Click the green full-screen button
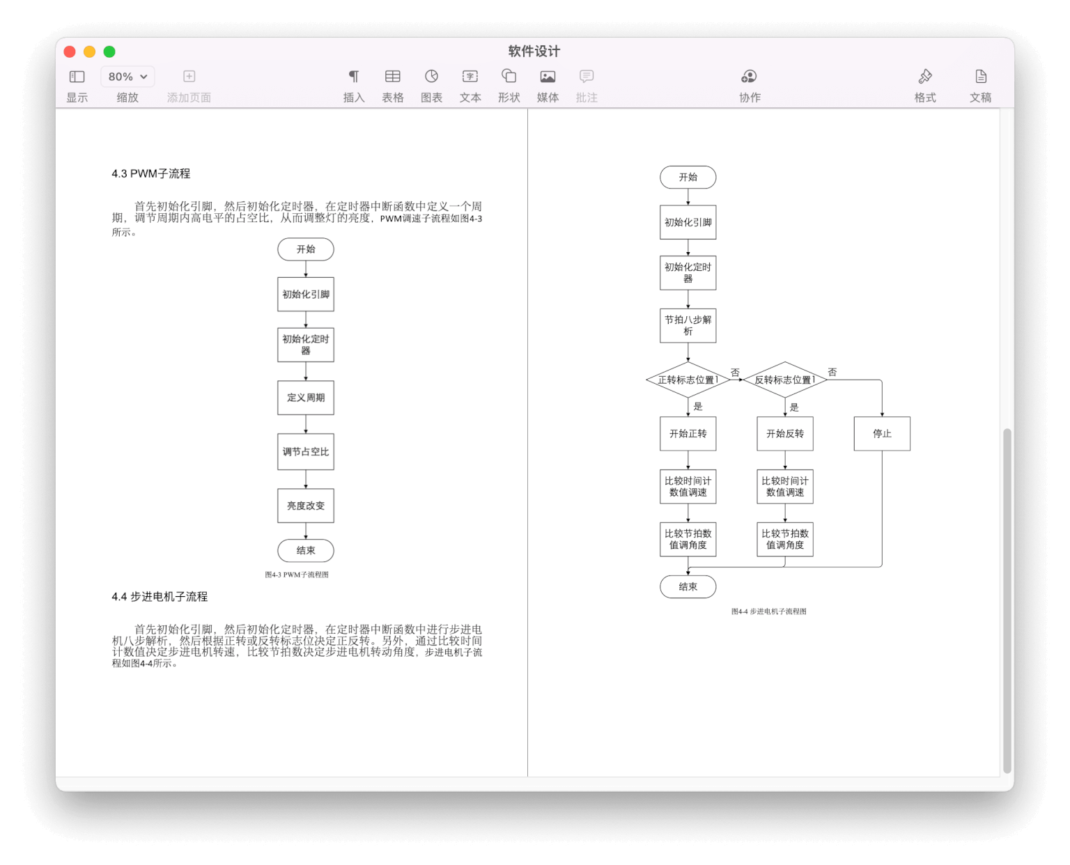 click(x=109, y=52)
